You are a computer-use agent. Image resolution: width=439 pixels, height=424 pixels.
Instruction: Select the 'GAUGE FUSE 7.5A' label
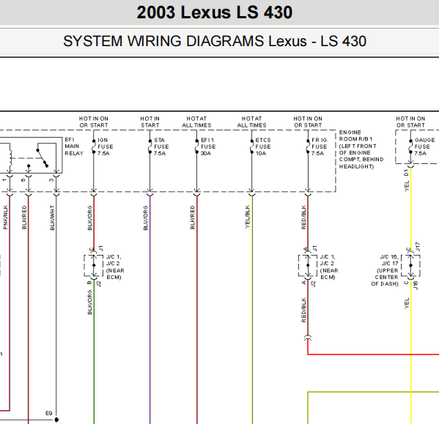coord(424,146)
